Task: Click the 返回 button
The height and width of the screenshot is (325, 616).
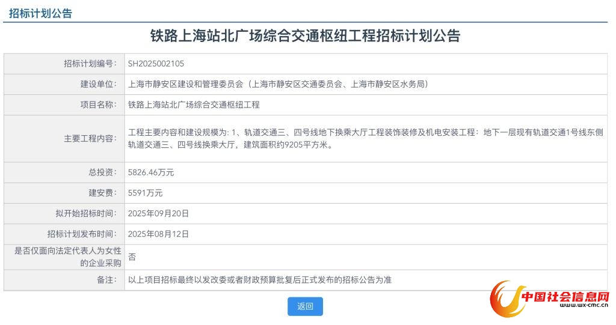Action: [305, 306]
